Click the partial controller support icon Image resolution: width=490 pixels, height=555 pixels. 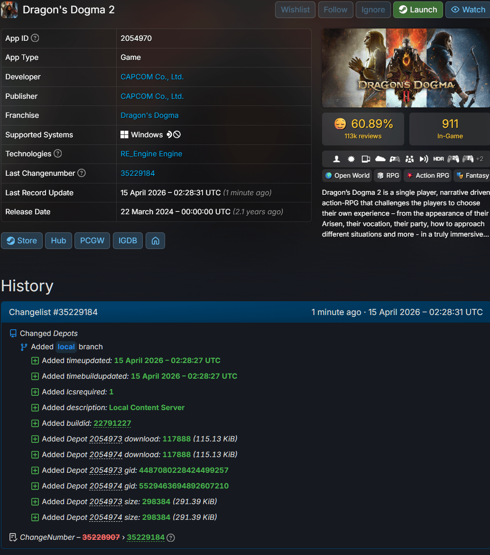[x=395, y=159]
